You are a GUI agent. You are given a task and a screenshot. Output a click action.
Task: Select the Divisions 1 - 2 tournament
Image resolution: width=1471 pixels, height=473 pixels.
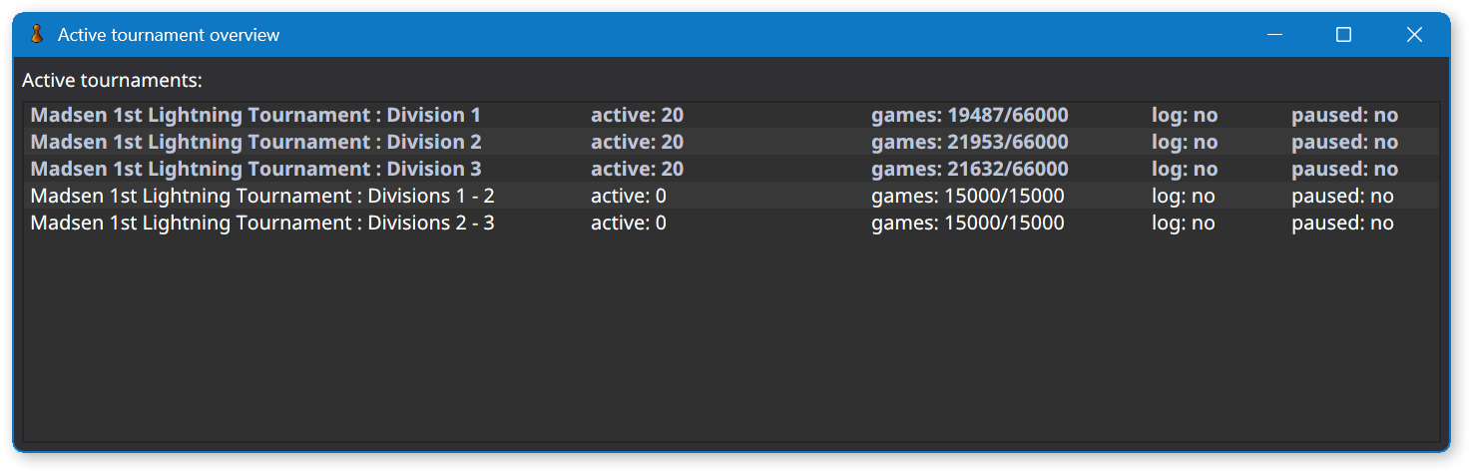point(732,196)
